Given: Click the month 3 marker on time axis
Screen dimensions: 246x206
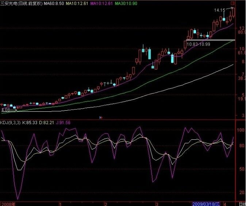Looking at the screenshot, I should coord(157,203).
